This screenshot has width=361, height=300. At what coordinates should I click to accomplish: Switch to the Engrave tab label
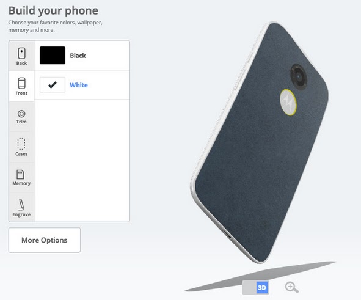(x=21, y=214)
